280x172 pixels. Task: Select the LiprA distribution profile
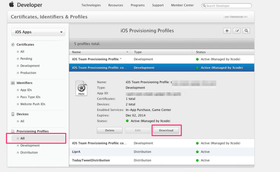[162, 152]
